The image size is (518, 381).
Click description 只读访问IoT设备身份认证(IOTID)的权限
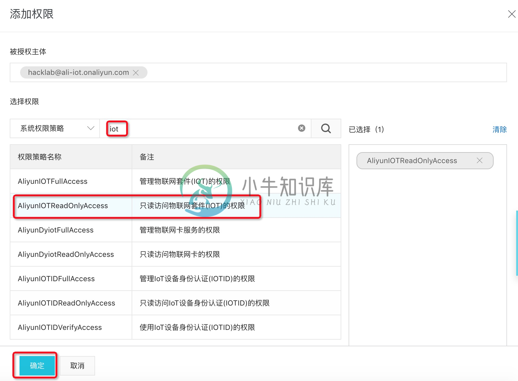(204, 303)
